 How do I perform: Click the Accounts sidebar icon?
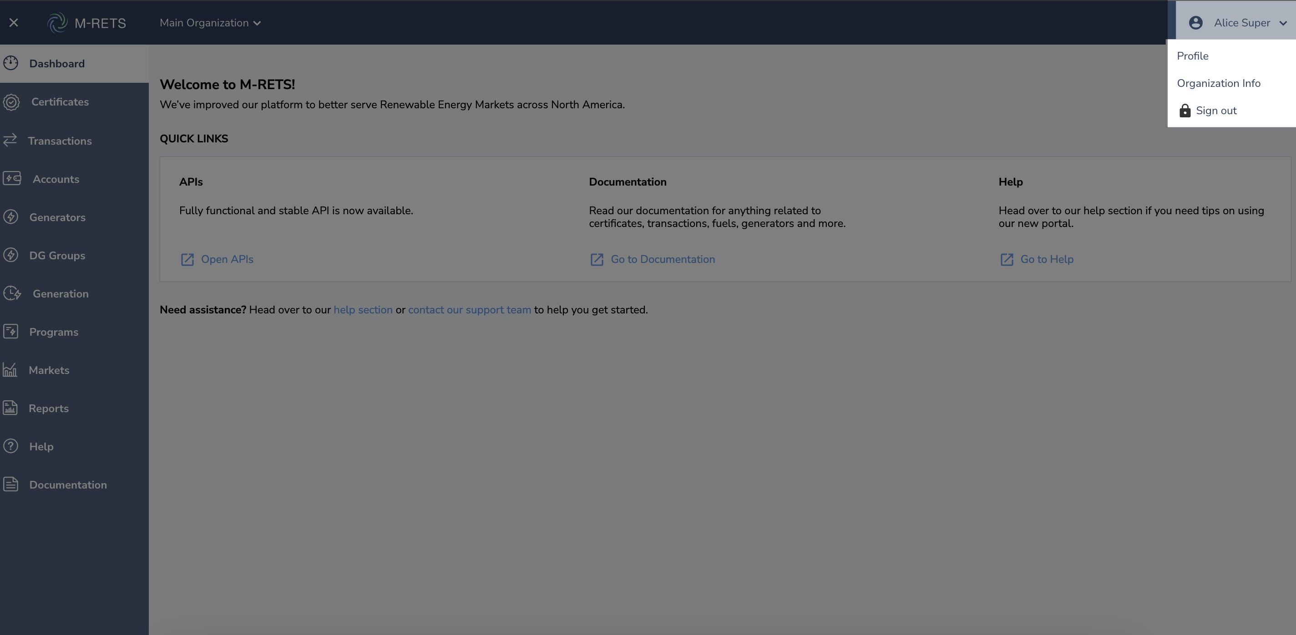coord(11,178)
